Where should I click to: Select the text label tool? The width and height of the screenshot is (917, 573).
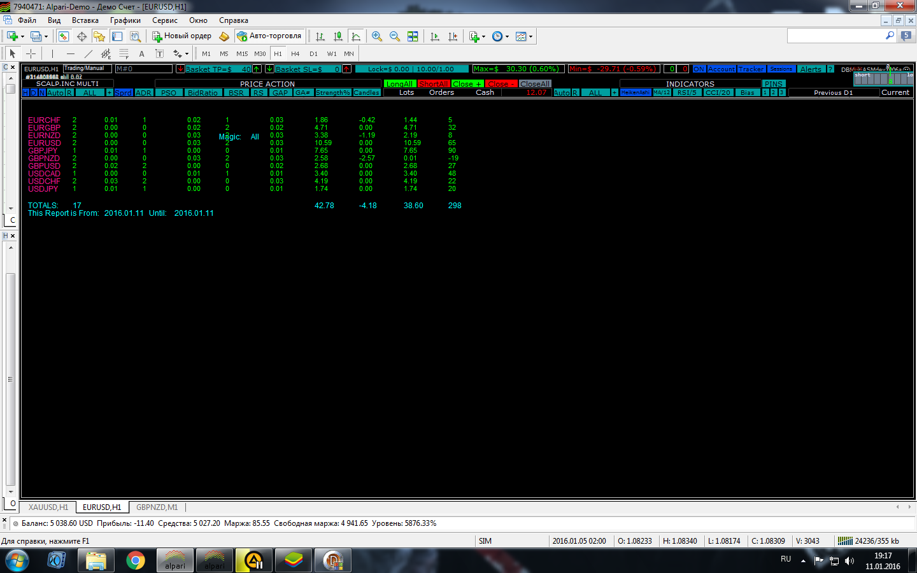159,53
